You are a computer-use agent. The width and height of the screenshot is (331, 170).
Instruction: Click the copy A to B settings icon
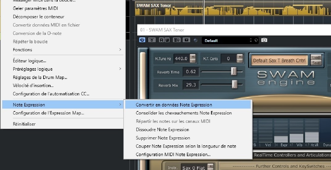[186, 40]
